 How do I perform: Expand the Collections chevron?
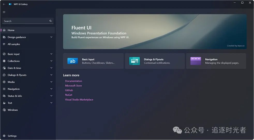click(x=51, y=61)
